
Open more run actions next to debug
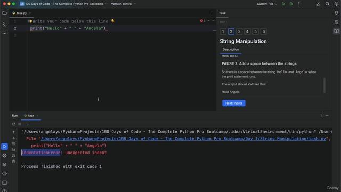tap(298, 4)
